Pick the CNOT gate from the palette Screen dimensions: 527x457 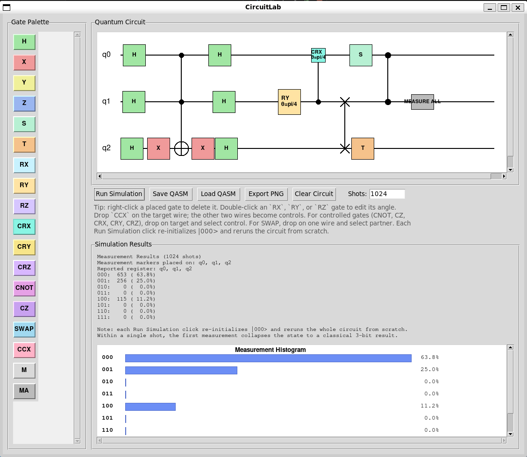[x=24, y=288]
